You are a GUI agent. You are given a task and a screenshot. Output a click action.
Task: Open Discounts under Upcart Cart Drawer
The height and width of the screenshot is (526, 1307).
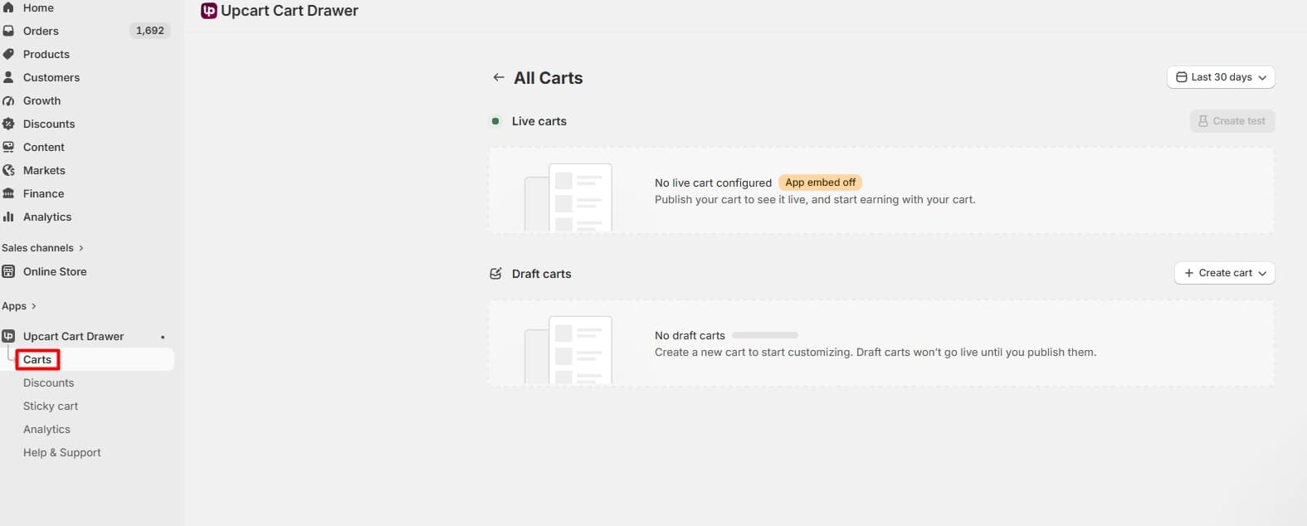(49, 382)
